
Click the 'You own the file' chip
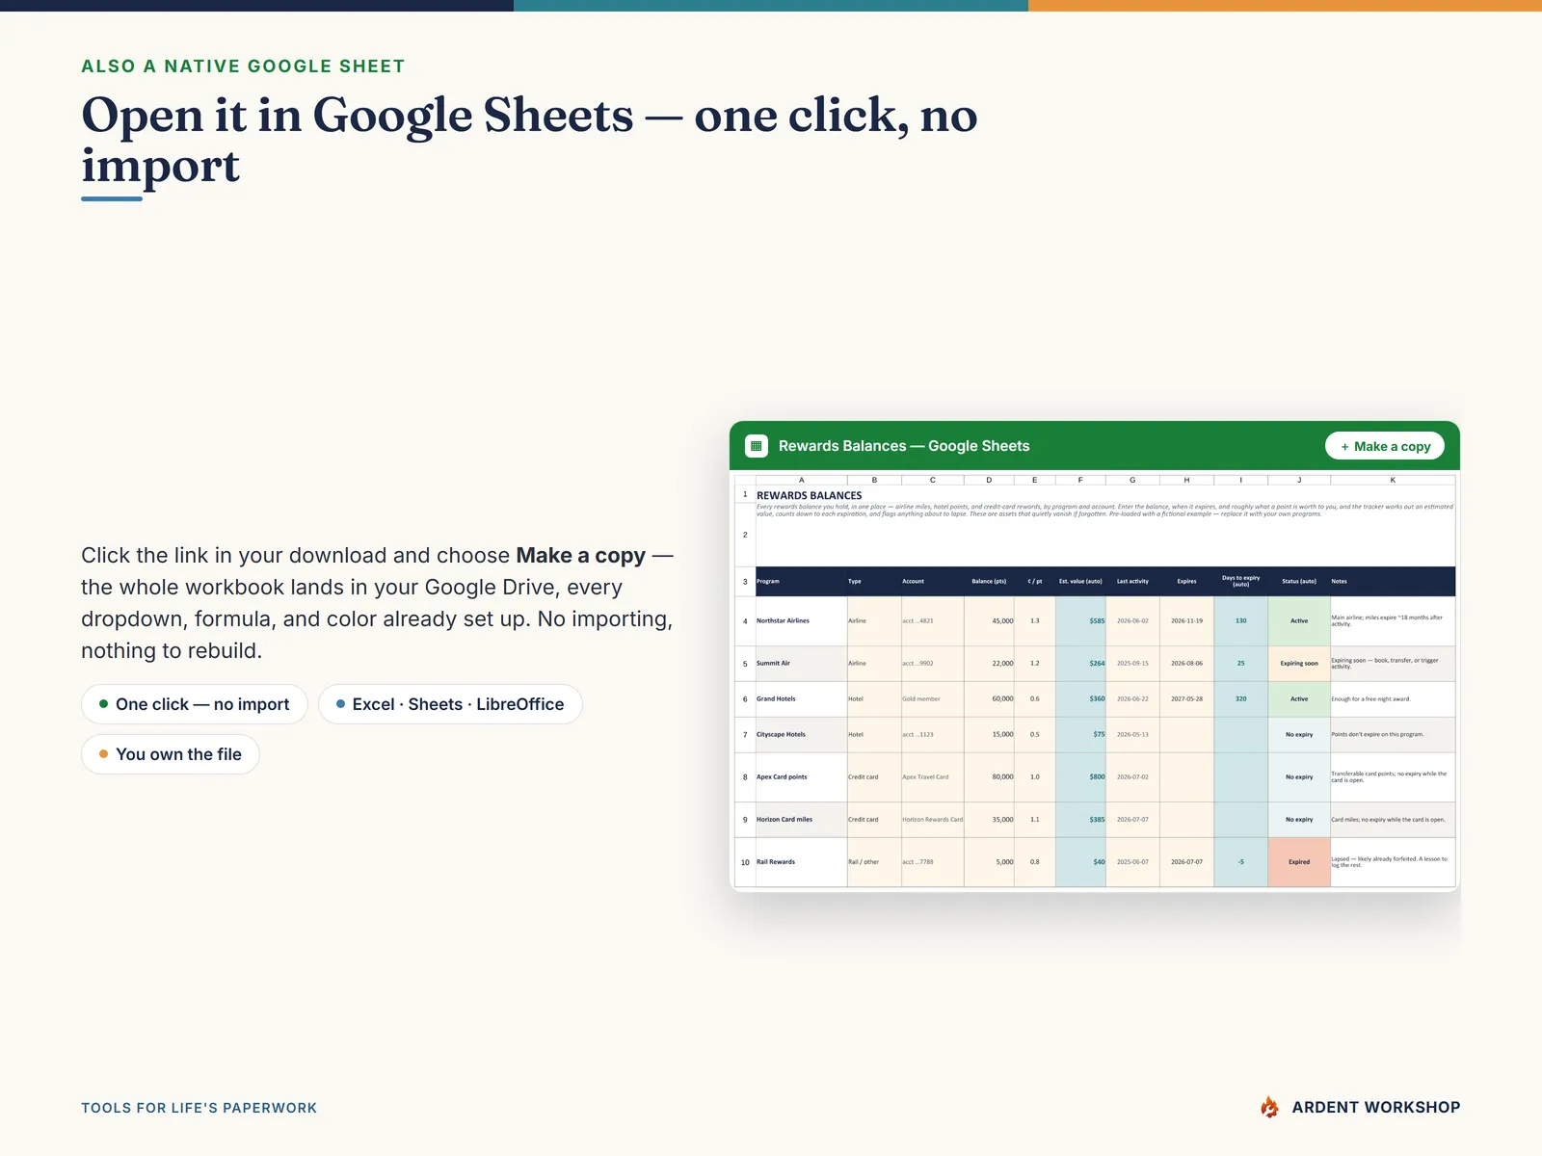(x=171, y=754)
